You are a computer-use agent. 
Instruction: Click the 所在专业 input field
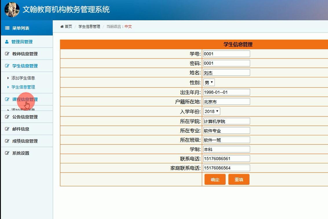tap(227, 131)
